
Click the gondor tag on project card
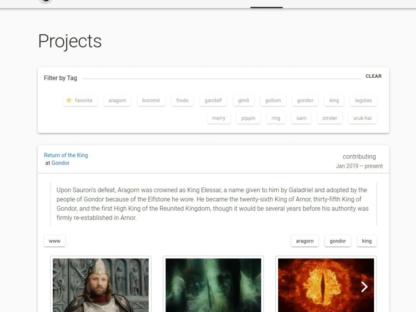338,241
